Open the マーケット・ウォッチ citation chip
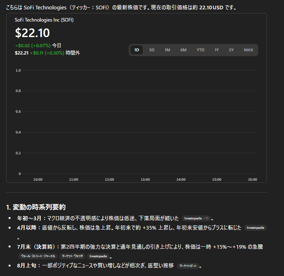284x276 pixels. click(72, 256)
